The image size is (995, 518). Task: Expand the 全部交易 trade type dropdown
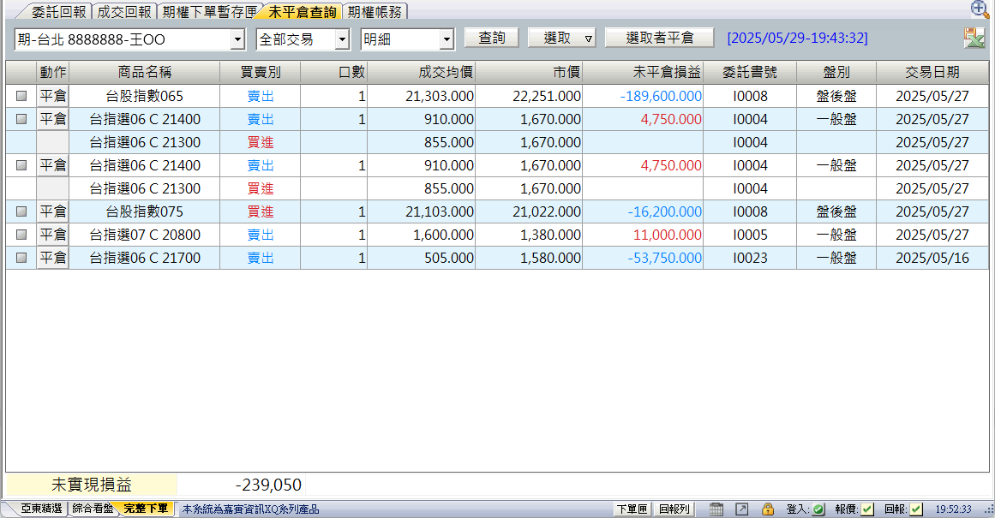coord(342,39)
